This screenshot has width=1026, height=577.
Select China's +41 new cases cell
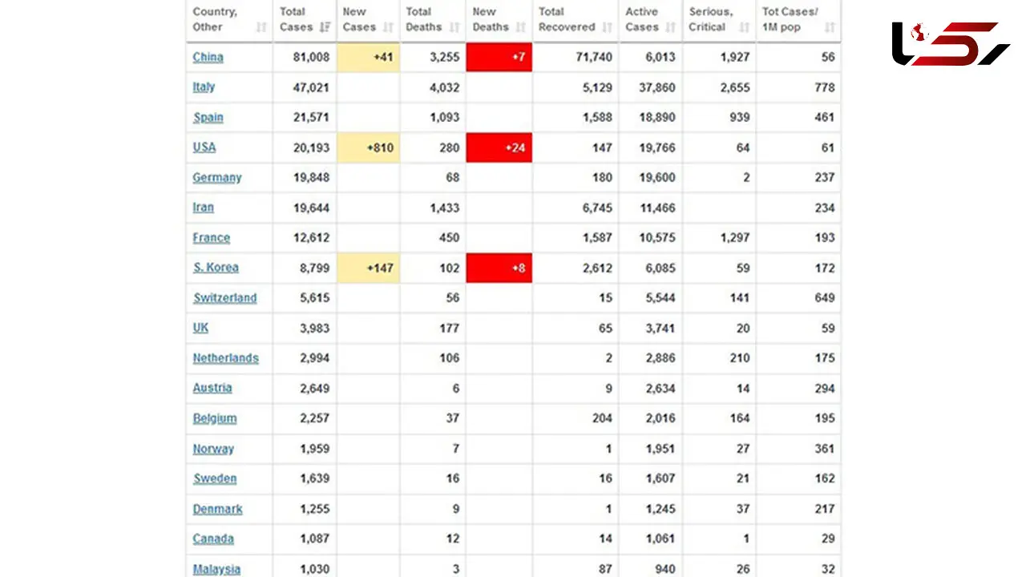(368, 58)
